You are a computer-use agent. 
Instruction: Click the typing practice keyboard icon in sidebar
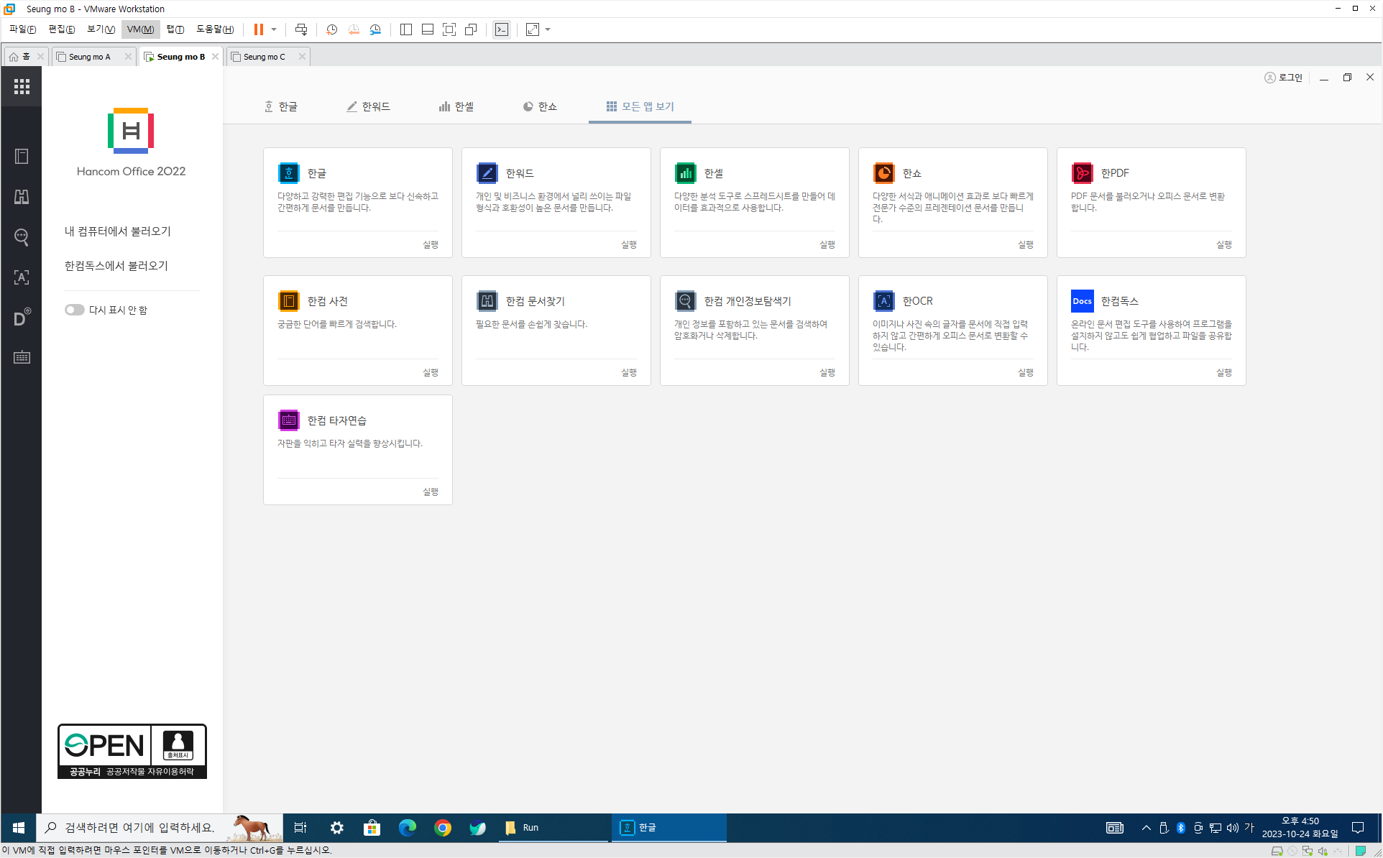coord(22,357)
